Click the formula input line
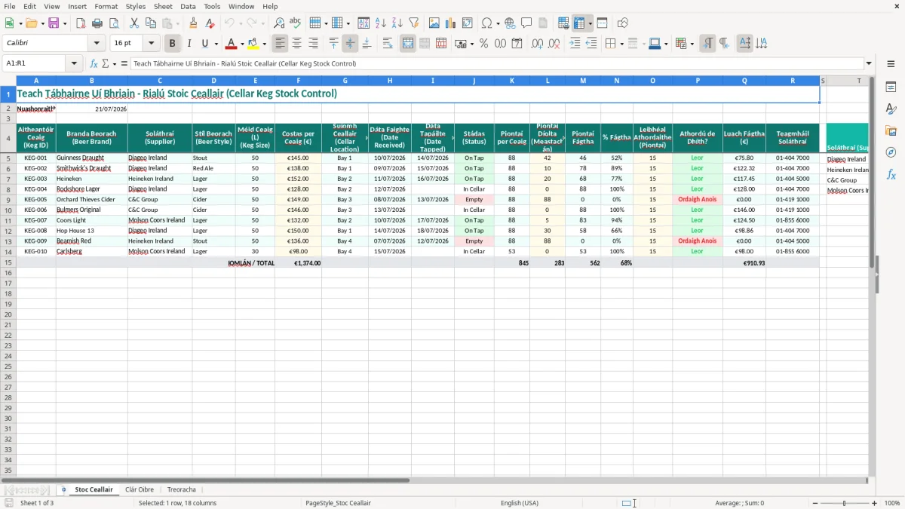This screenshot has width=905, height=509. click(497, 64)
